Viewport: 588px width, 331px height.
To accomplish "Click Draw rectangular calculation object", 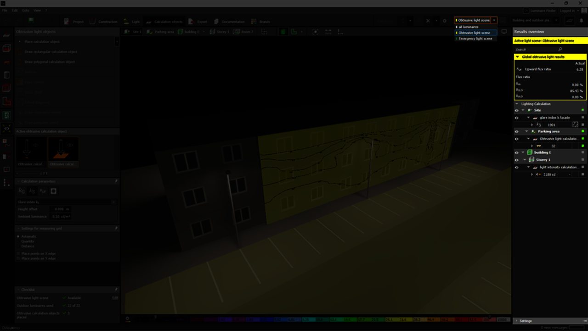I will pyautogui.click(x=51, y=52).
